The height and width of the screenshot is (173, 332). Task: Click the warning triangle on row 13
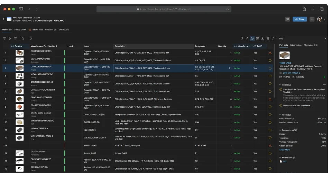pos(270,145)
